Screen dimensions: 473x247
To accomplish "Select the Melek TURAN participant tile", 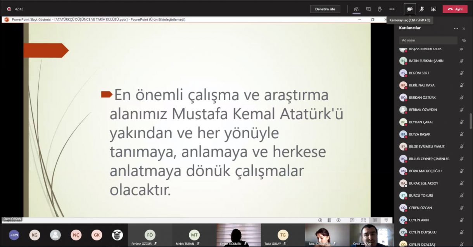I will 194,235.
